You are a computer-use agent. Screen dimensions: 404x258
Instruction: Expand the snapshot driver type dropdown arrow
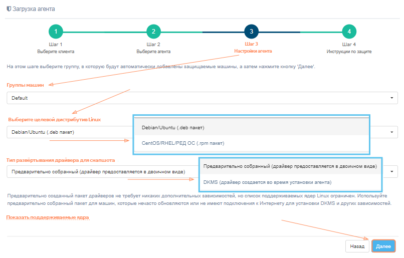[391, 172]
